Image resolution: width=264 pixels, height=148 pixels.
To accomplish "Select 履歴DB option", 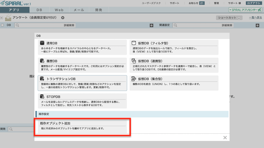I will [x=82, y=65].
